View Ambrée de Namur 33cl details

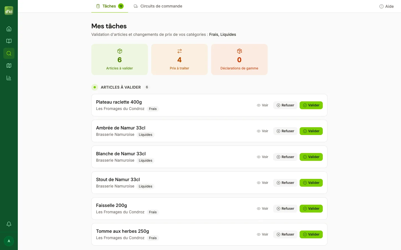(x=262, y=131)
